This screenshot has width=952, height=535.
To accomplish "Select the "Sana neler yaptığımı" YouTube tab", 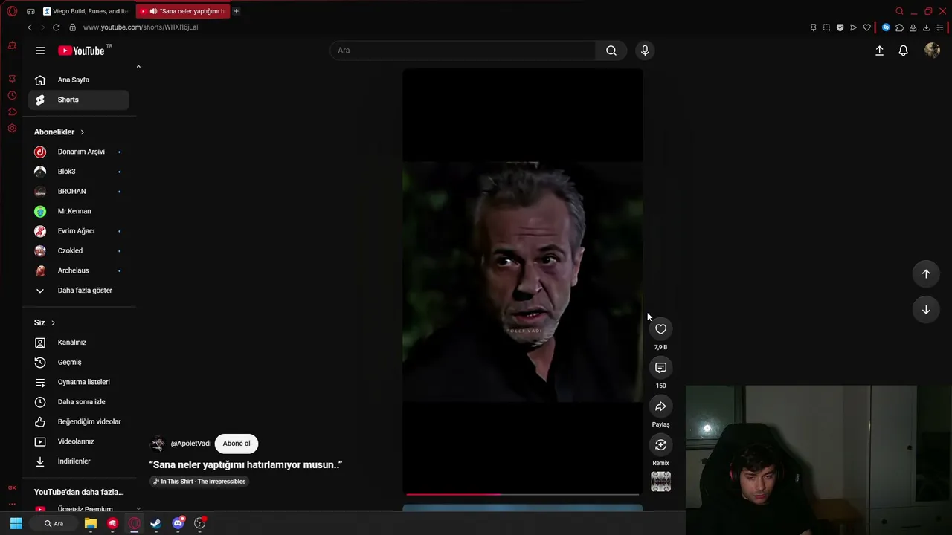I will [183, 11].
